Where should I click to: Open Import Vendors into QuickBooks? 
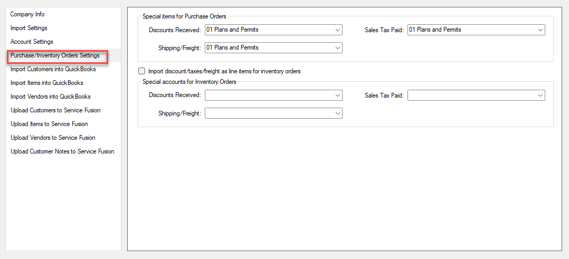[51, 97]
